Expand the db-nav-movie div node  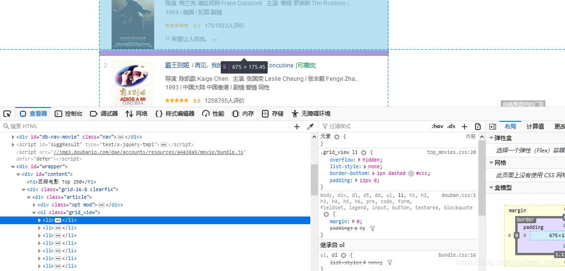[13, 137]
